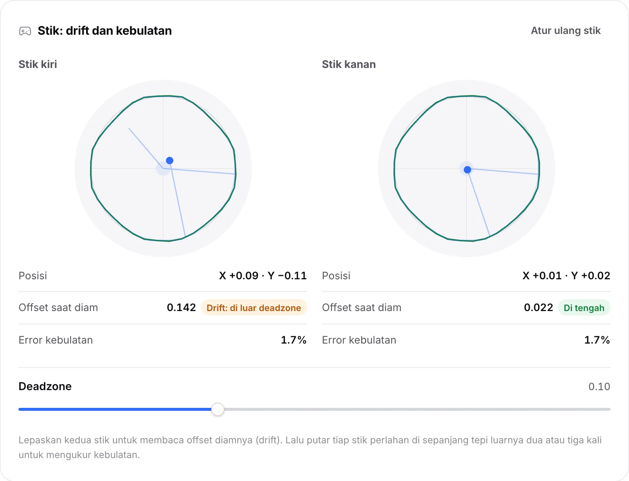Click the Stik kiri heading
Image resolution: width=629 pixels, height=481 pixels.
coord(38,64)
